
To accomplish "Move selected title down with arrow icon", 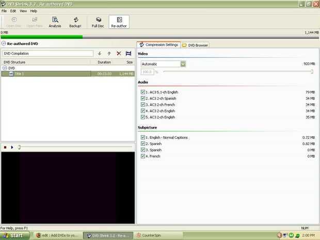I will 100,54.
